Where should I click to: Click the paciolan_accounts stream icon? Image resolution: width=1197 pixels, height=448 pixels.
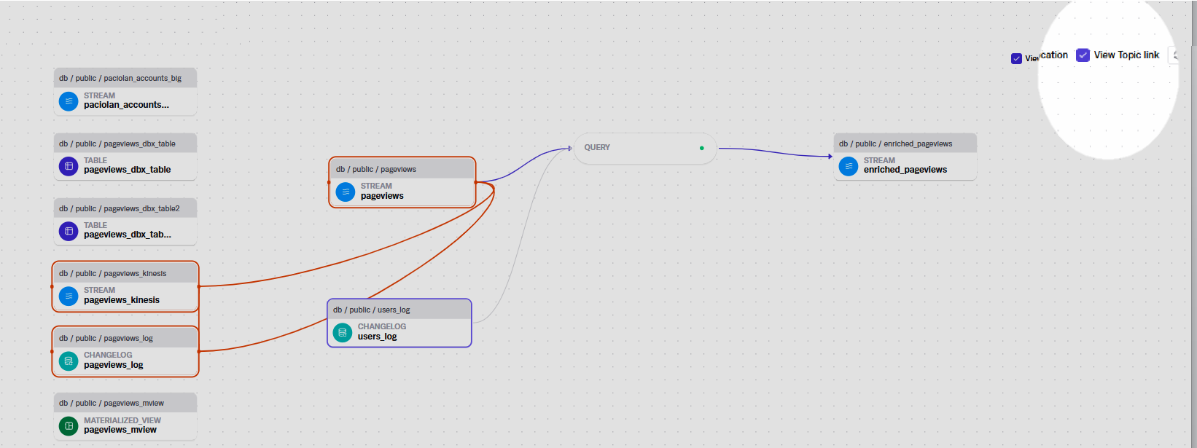click(x=69, y=101)
